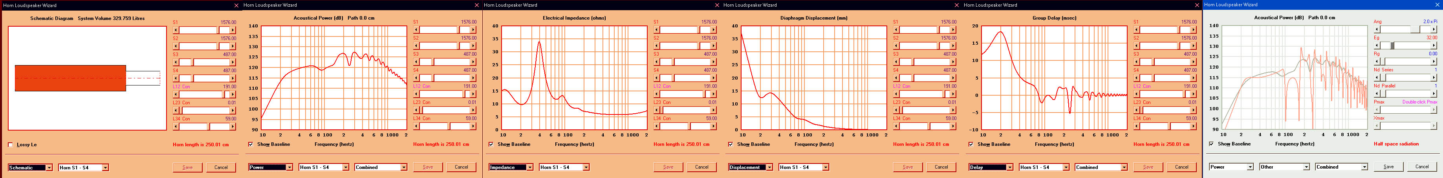Click Cancel in the Schematic window
The height and width of the screenshot is (178, 1443).
coord(221,167)
